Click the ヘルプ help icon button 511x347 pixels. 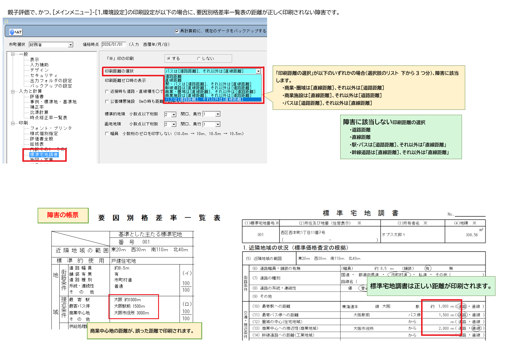tap(16, 32)
